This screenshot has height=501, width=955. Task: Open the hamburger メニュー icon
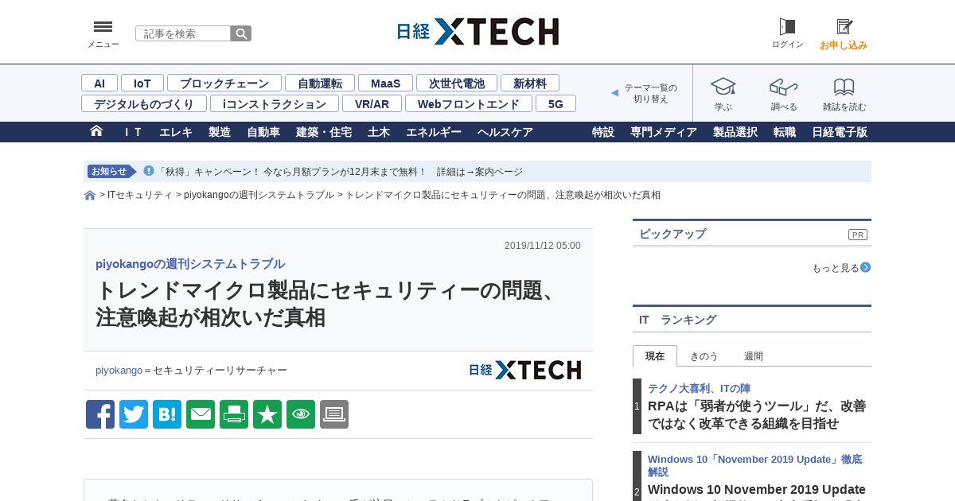[x=103, y=27]
